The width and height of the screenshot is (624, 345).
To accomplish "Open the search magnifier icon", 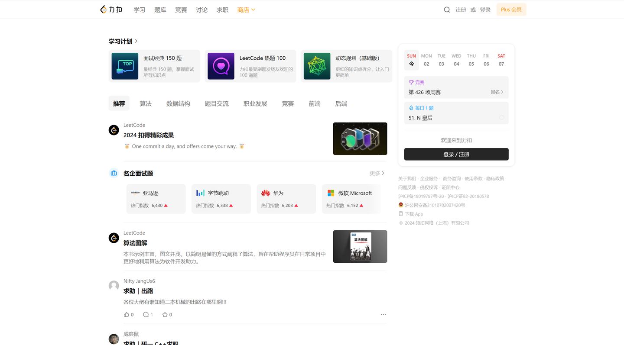I will 447,10.
